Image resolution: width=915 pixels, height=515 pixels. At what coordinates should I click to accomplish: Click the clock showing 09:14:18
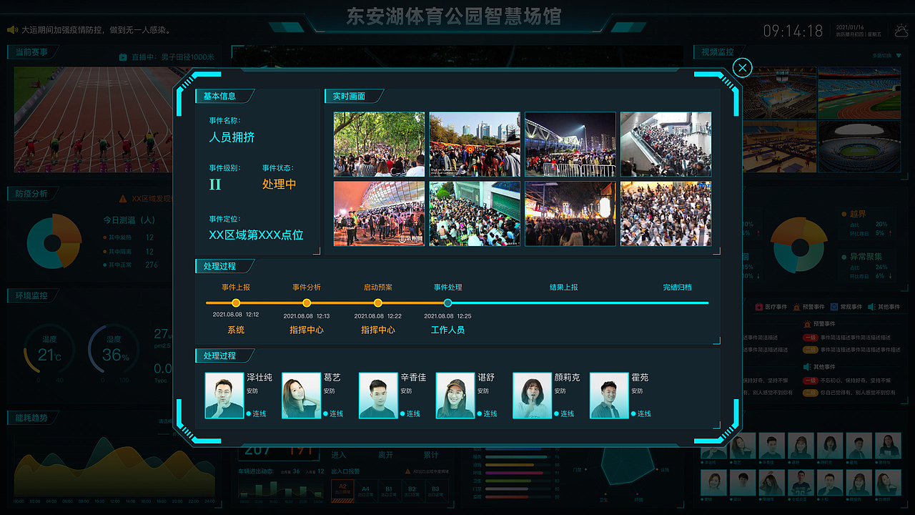(793, 31)
